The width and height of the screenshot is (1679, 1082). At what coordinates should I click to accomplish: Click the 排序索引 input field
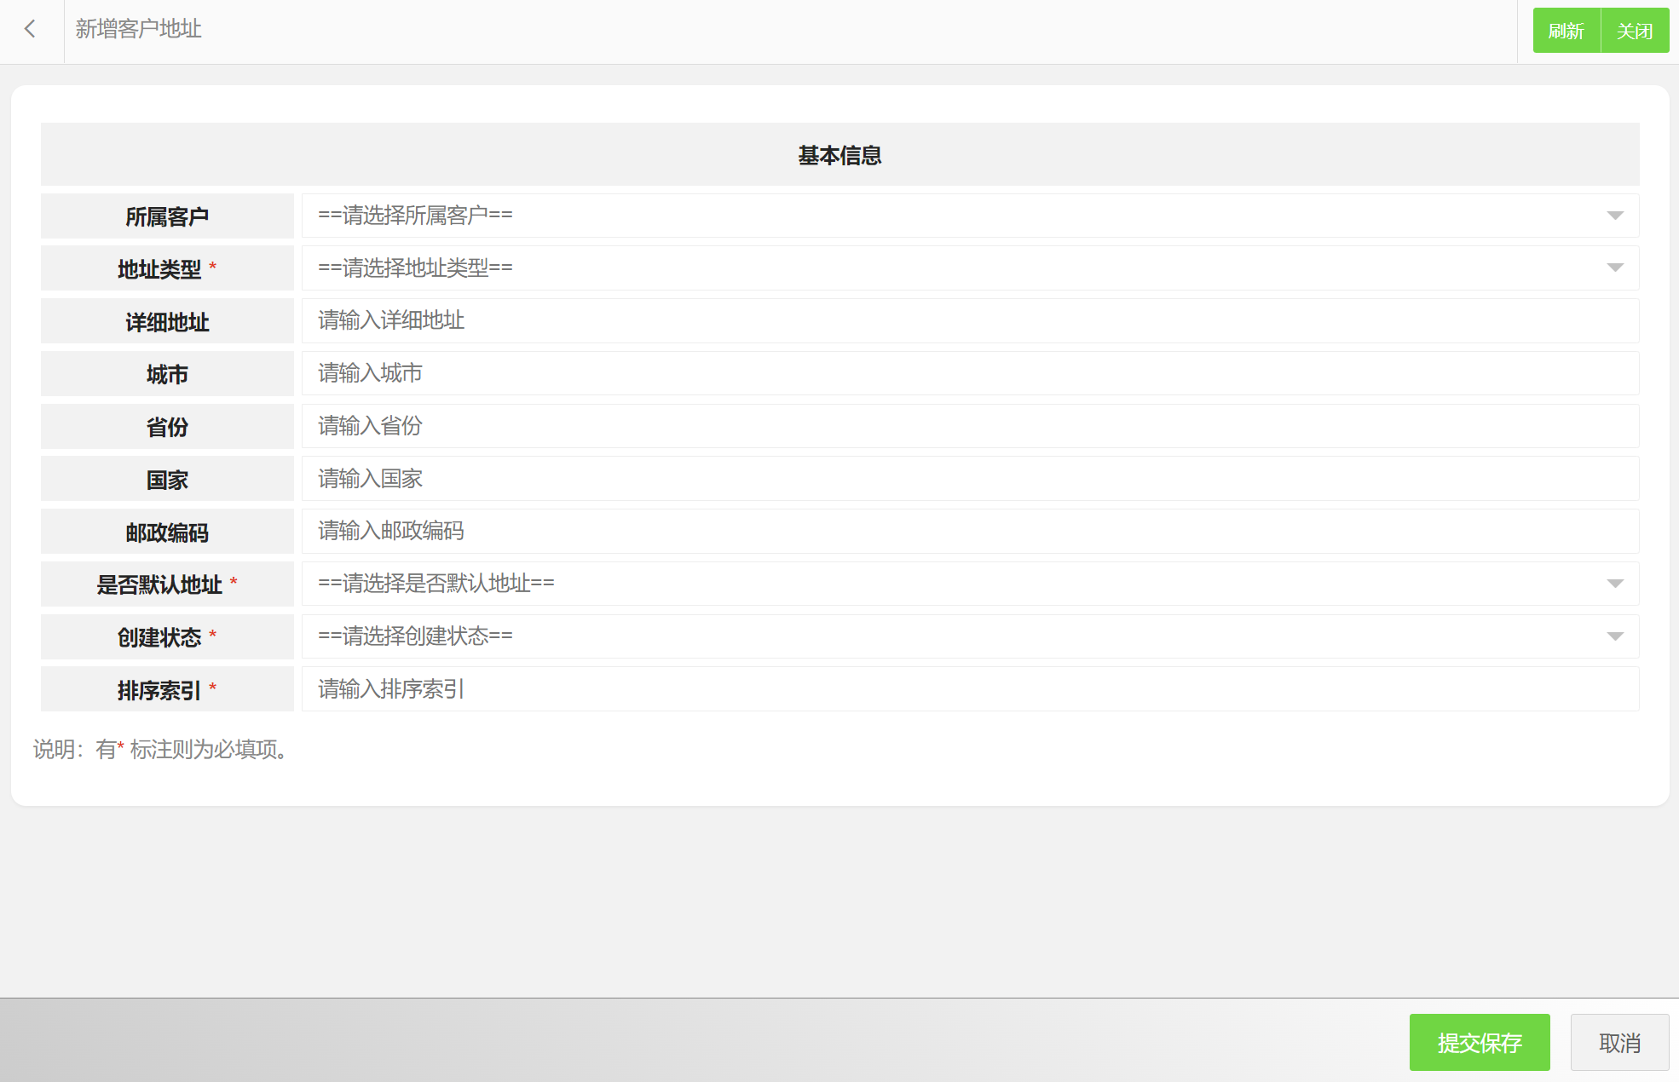[969, 689]
